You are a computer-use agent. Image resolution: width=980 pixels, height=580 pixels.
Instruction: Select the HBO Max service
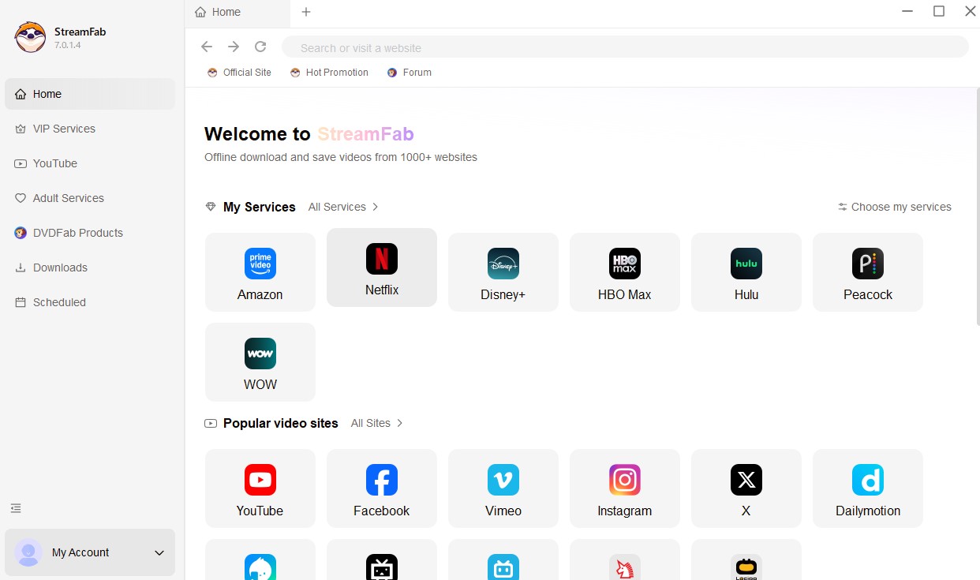pyautogui.click(x=625, y=272)
